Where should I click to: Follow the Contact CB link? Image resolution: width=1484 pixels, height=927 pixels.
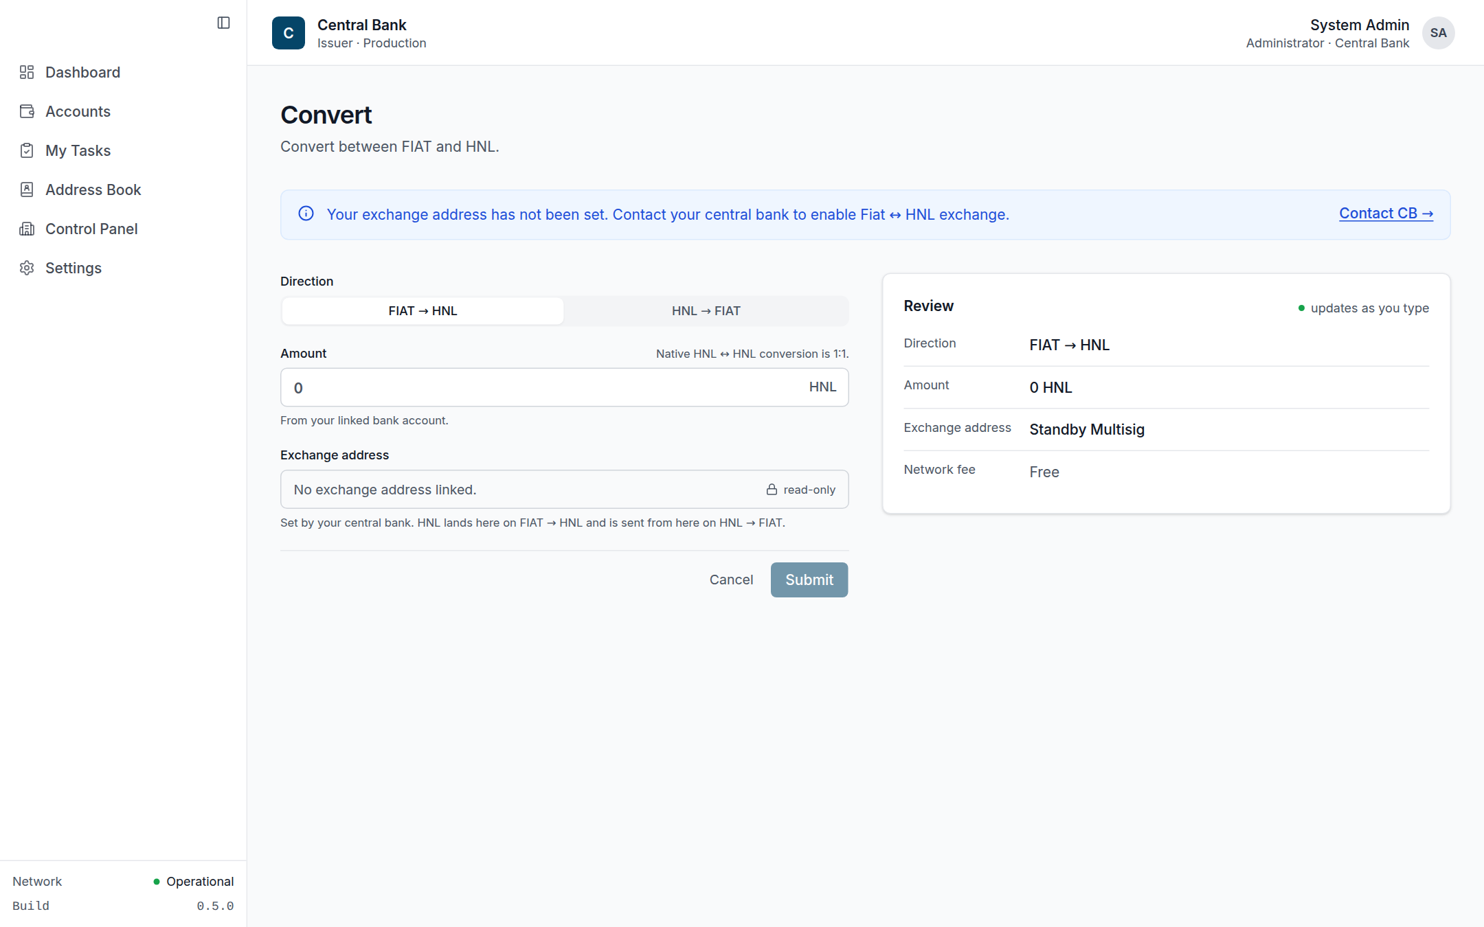(x=1386, y=214)
